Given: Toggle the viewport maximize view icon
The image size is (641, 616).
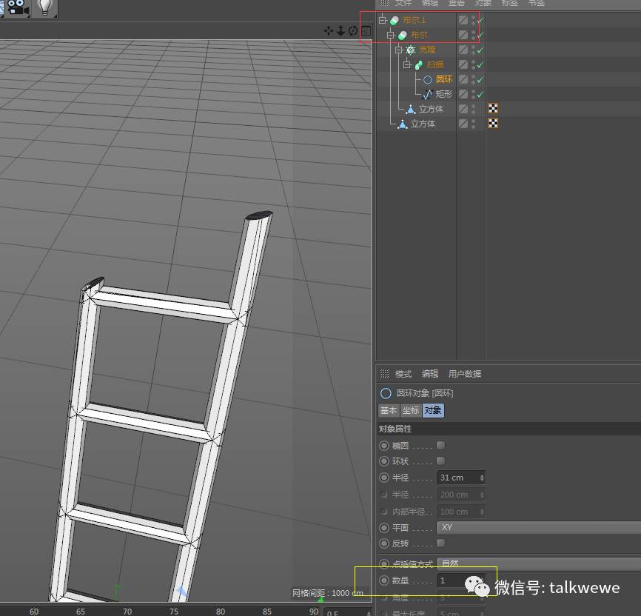Looking at the screenshot, I should tap(366, 30).
